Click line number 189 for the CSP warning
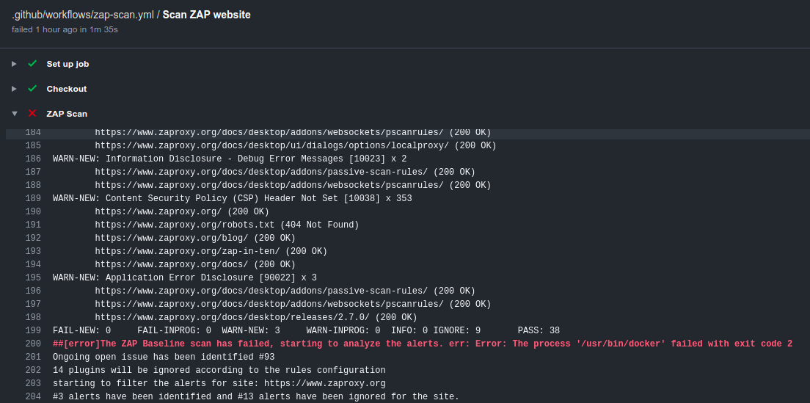810x403 pixels. [x=33, y=198]
